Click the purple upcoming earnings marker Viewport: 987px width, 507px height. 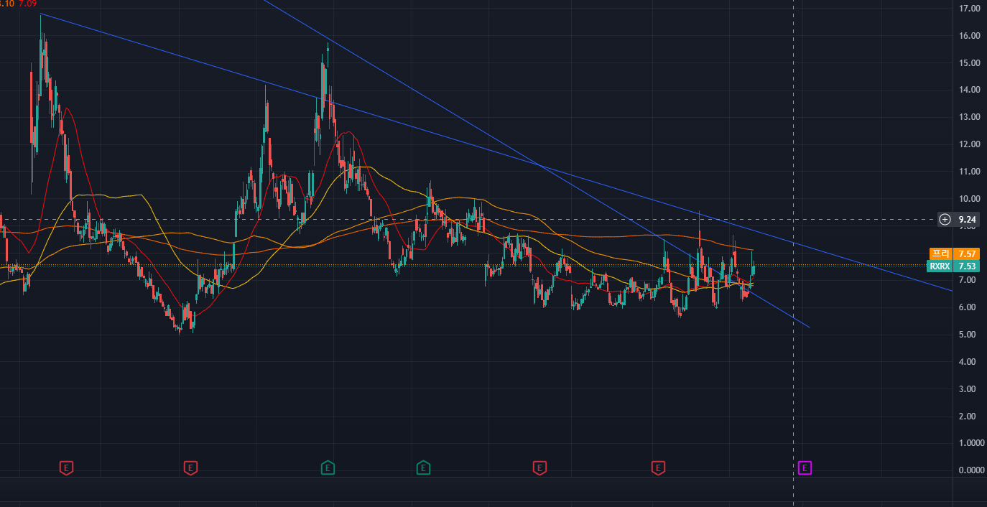pyautogui.click(x=805, y=468)
